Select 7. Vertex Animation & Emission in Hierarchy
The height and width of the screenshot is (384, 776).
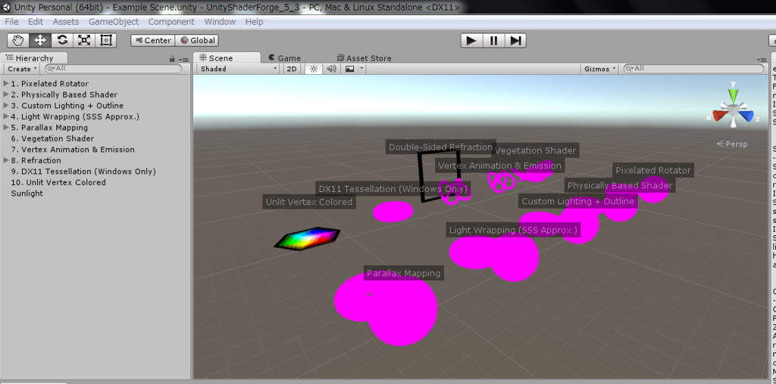pyautogui.click(x=73, y=150)
